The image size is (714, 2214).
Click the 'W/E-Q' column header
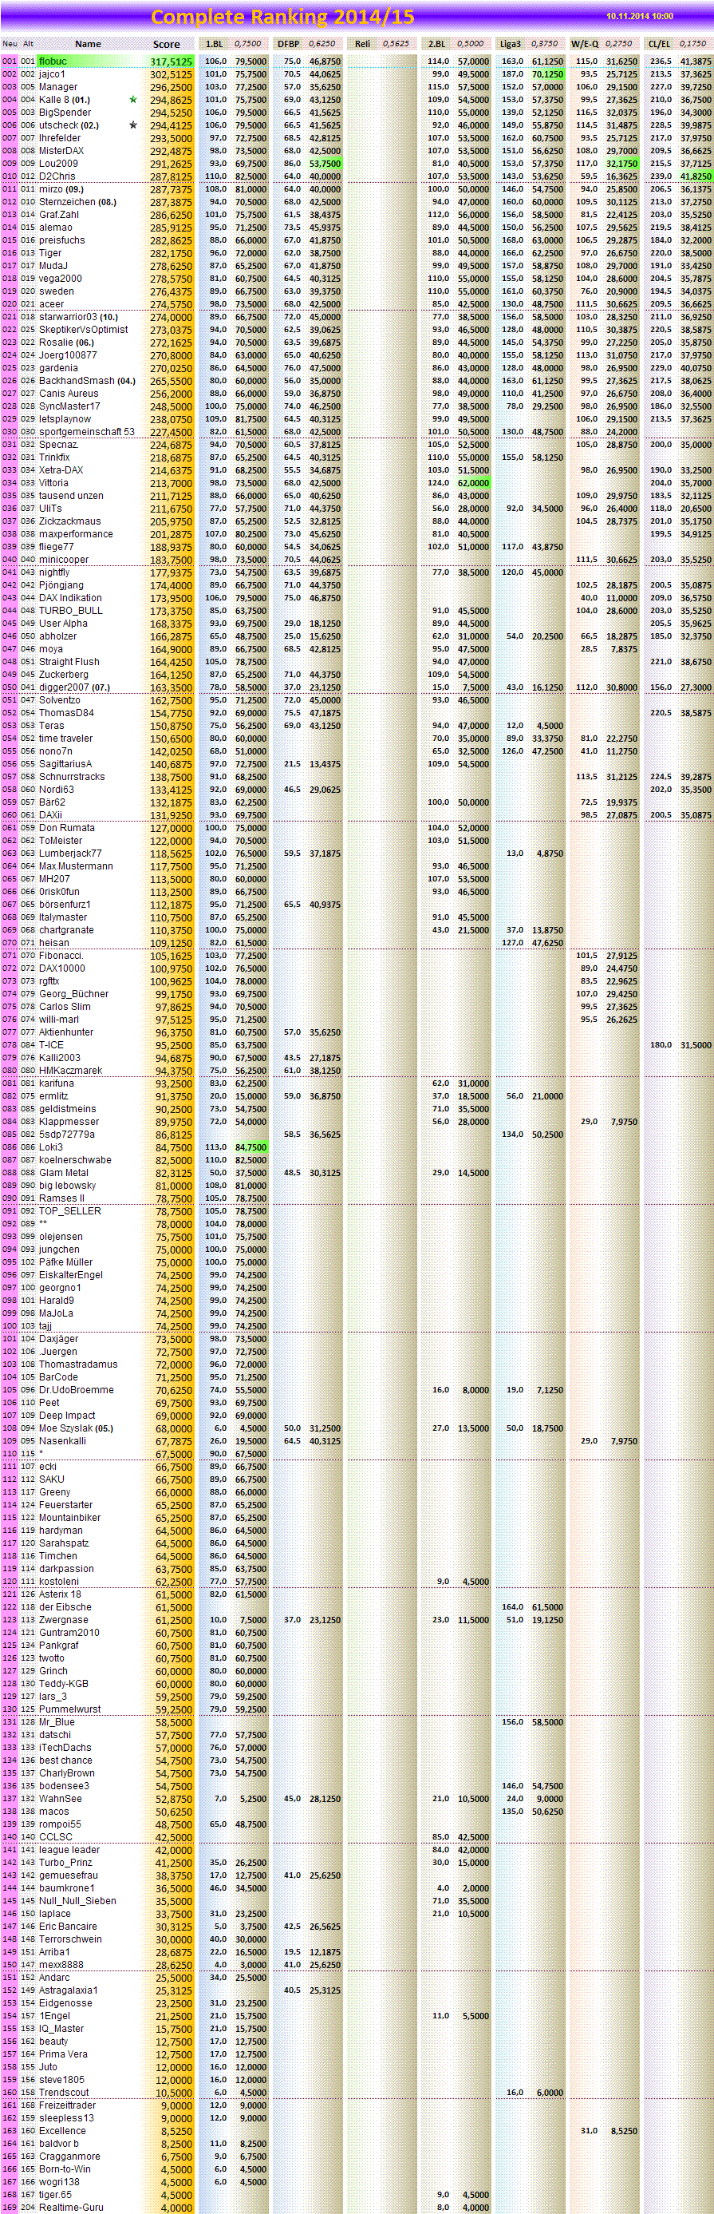click(x=585, y=44)
